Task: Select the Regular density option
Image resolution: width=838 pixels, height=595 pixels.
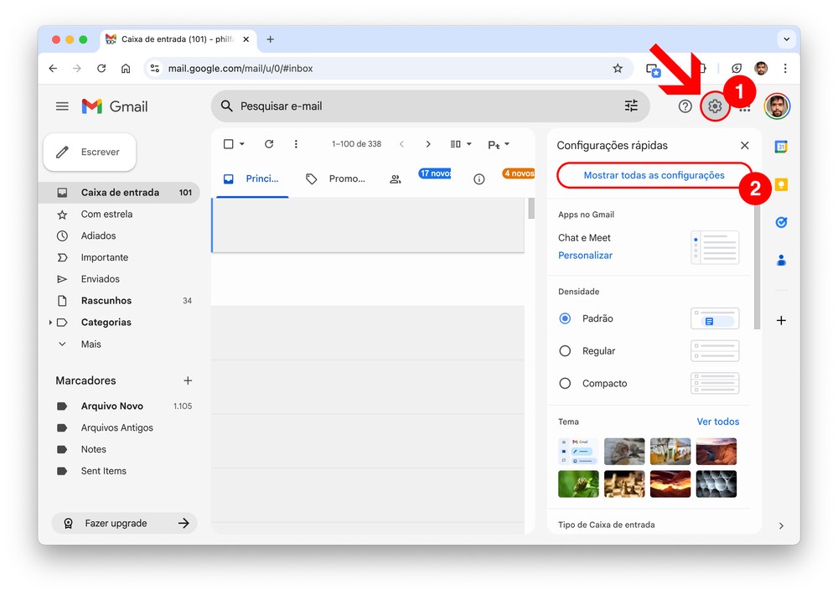Action: point(565,351)
